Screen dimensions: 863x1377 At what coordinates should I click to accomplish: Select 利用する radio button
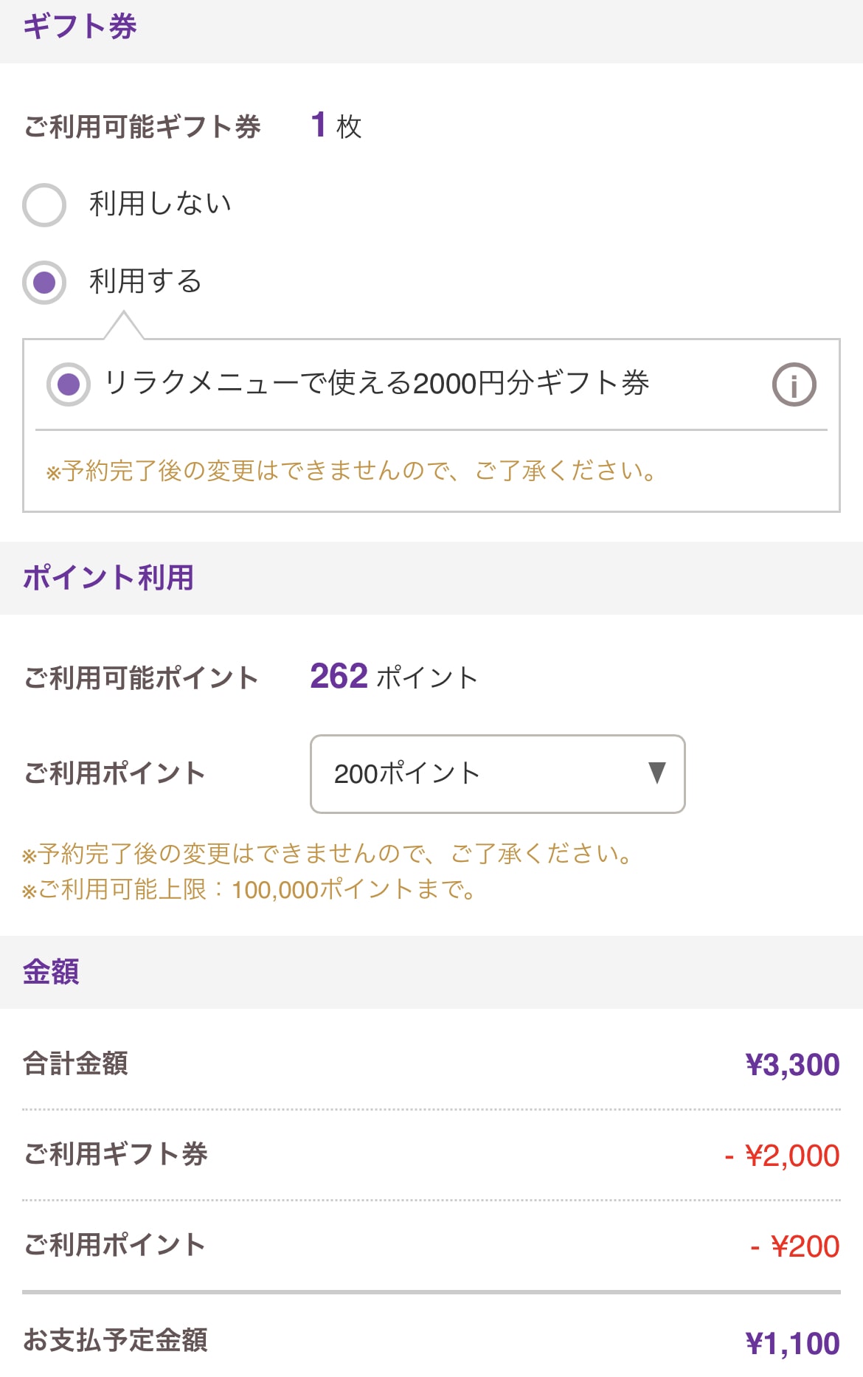click(44, 282)
